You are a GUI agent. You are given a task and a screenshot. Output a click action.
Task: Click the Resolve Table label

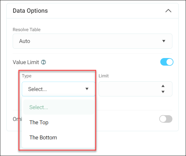pos(27,30)
